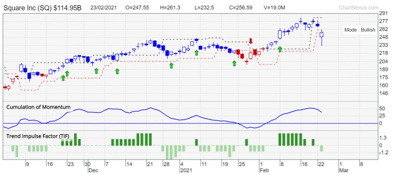Click the Mode : Bullish label

tap(360, 30)
